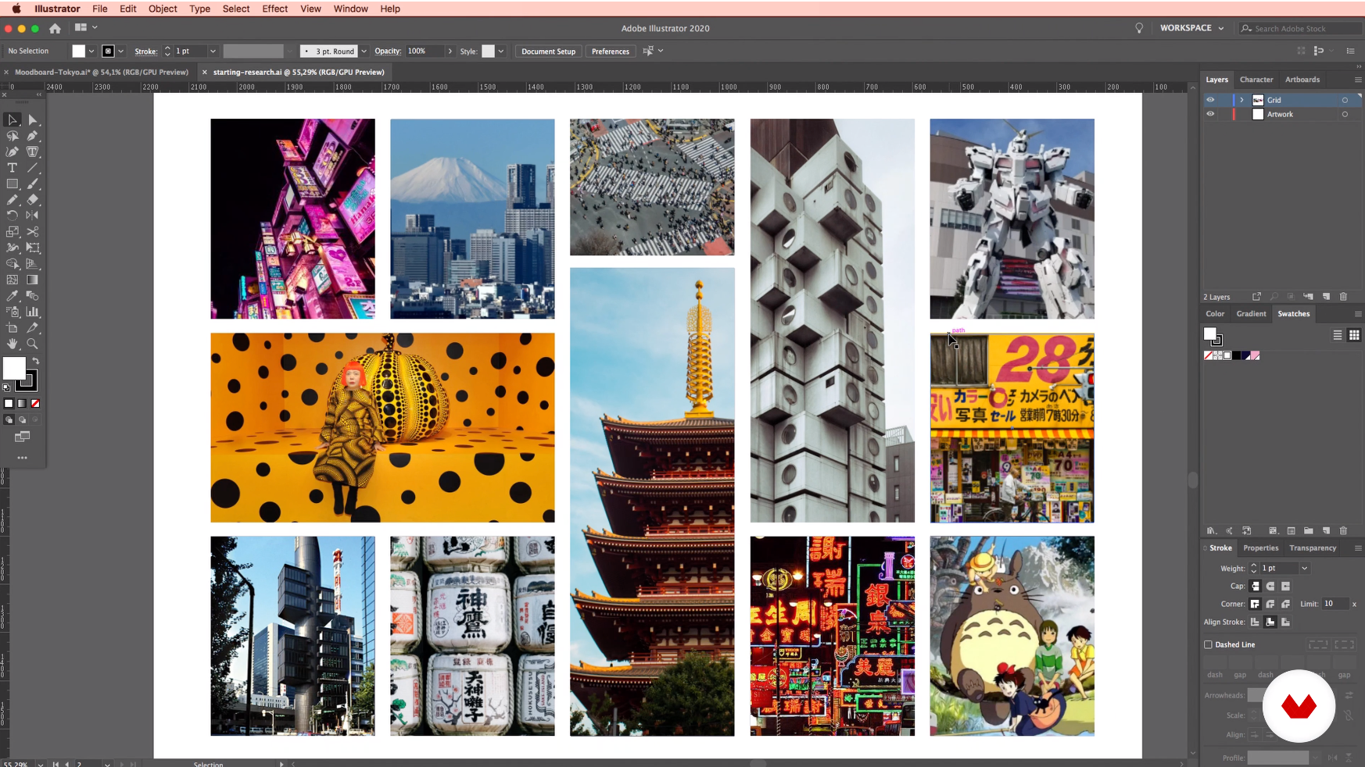Click the Document Setup button
This screenshot has height=767, width=1365.
(x=548, y=52)
